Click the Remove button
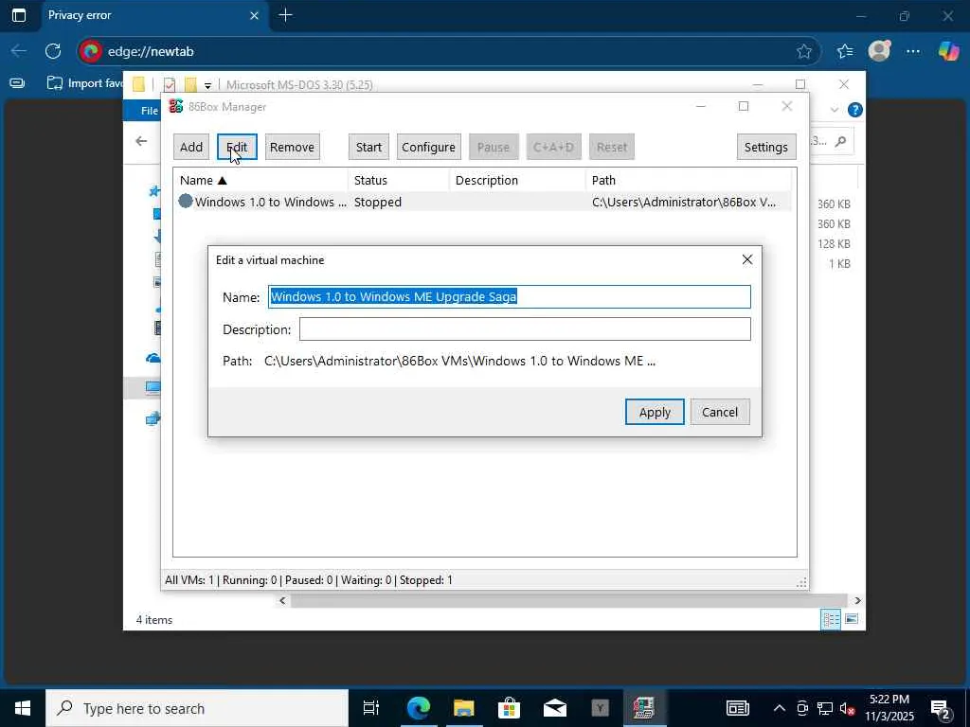 292,147
